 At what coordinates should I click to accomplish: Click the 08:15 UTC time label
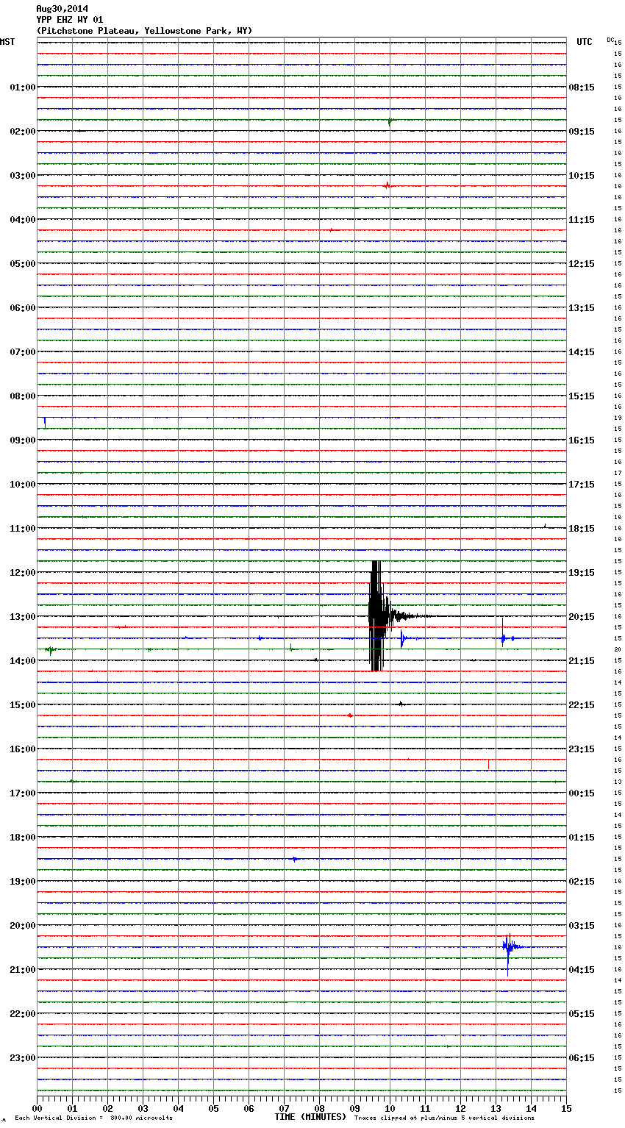(x=582, y=88)
